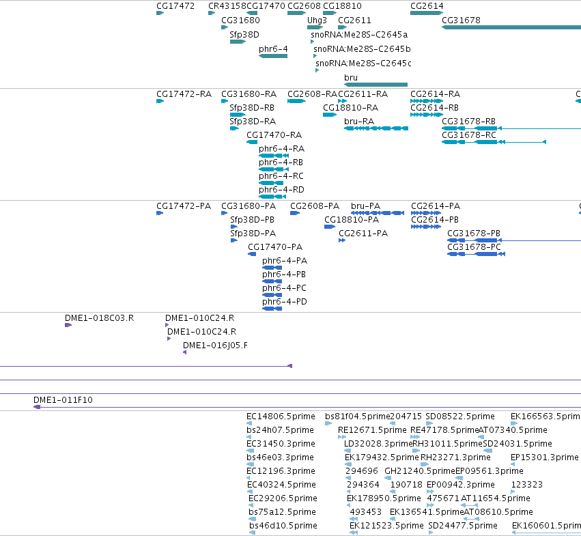
Task: Select the phr6-4-RD transcript label
Action: [x=281, y=190]
